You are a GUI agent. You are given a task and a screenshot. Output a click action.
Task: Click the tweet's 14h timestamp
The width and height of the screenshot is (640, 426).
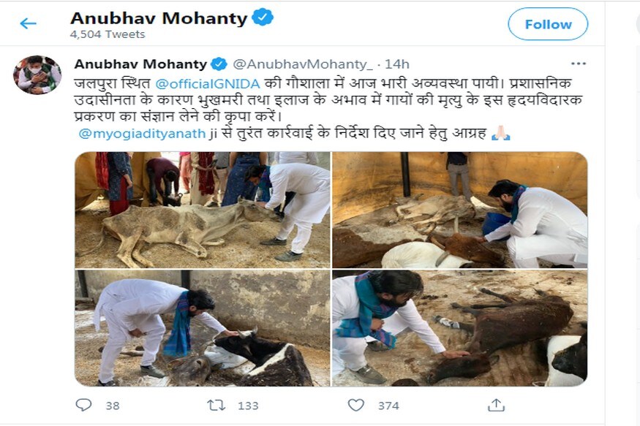point(399,64)
